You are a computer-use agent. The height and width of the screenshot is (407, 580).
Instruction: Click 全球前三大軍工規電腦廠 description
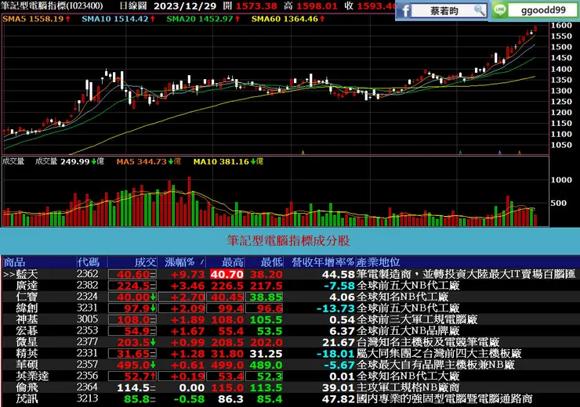pyautogui.click(x=417, y=319)
